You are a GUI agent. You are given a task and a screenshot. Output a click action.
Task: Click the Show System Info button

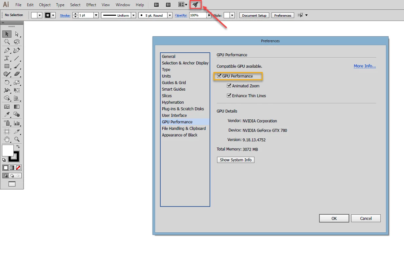click(x=236, y=160)
